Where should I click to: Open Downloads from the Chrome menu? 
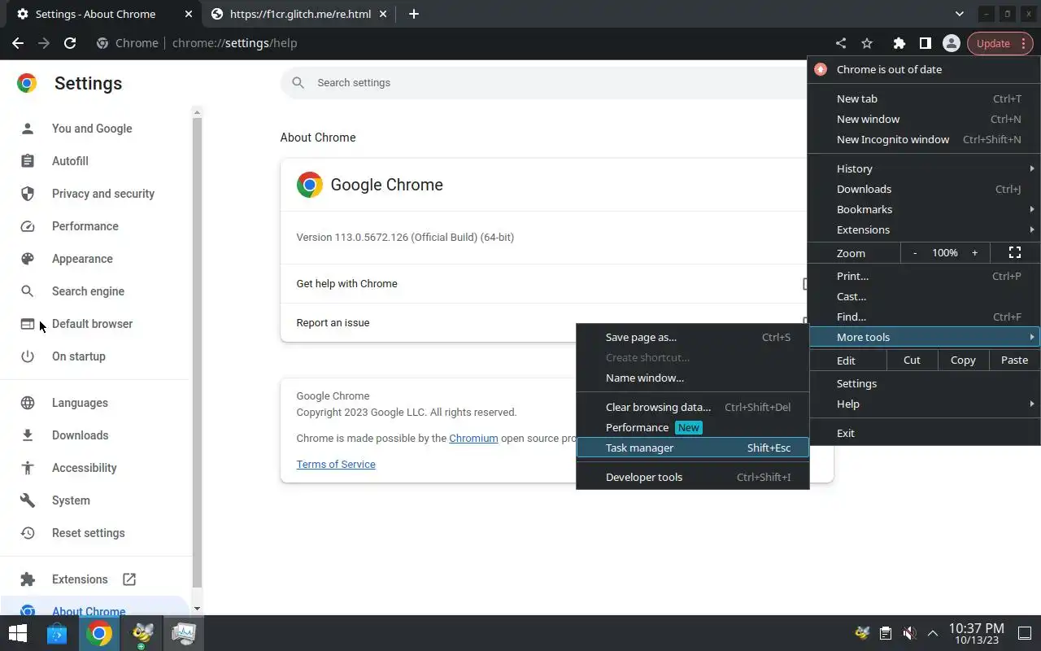tap(925, 189)
